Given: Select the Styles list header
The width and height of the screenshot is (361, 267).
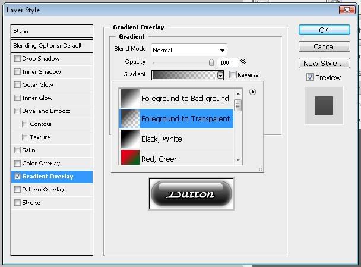Looking at the screenshot, I should click(52, 31).
